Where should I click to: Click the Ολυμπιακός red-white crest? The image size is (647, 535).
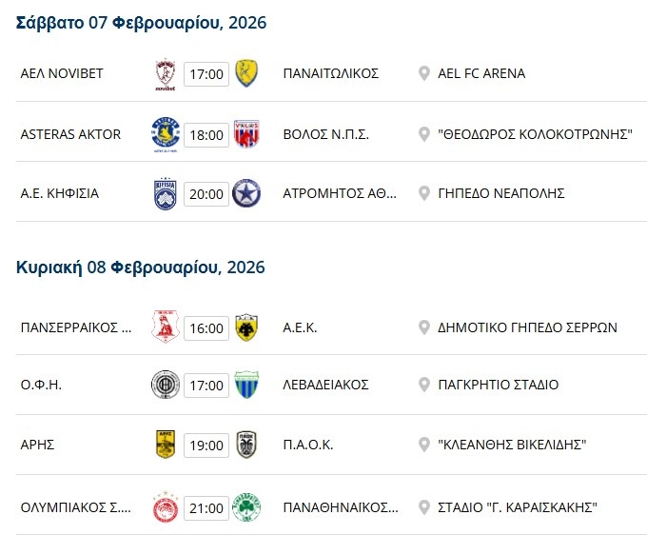(165, 507)
